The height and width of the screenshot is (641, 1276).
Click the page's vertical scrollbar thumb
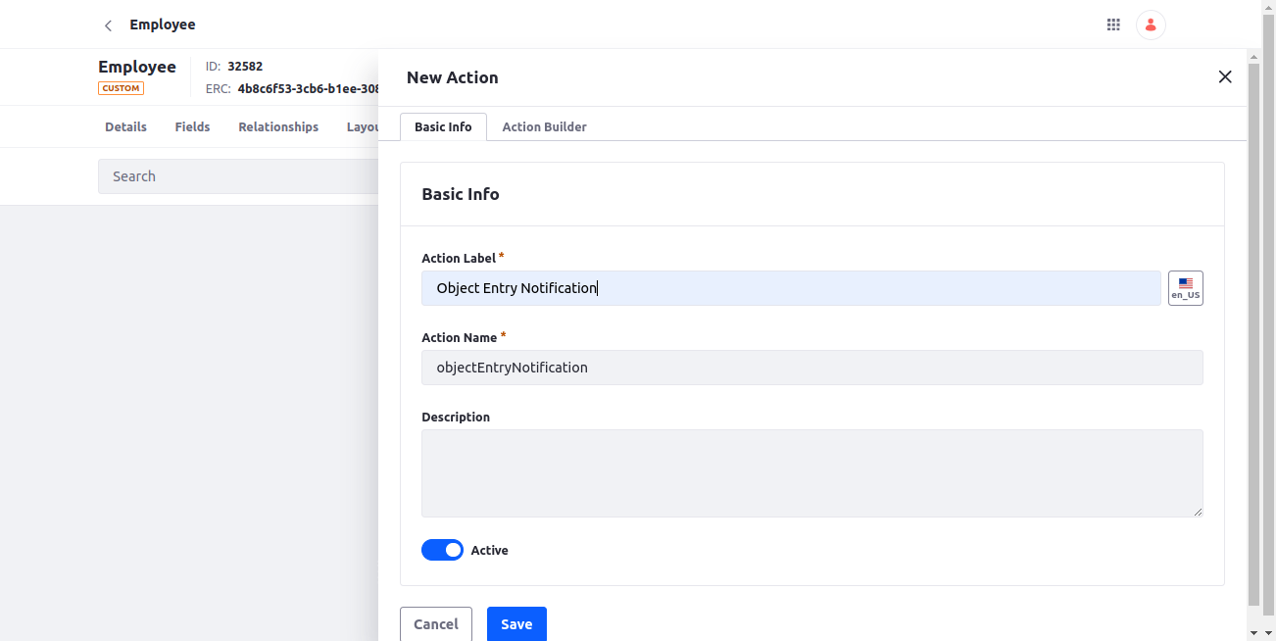click(1253, 336)
